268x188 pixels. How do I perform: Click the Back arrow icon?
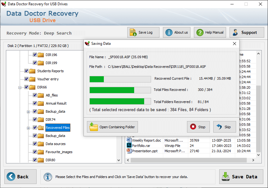pyautogui.click(x=11, y=176)
